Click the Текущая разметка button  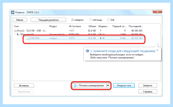pyautogui.click(x=48, y=20)
